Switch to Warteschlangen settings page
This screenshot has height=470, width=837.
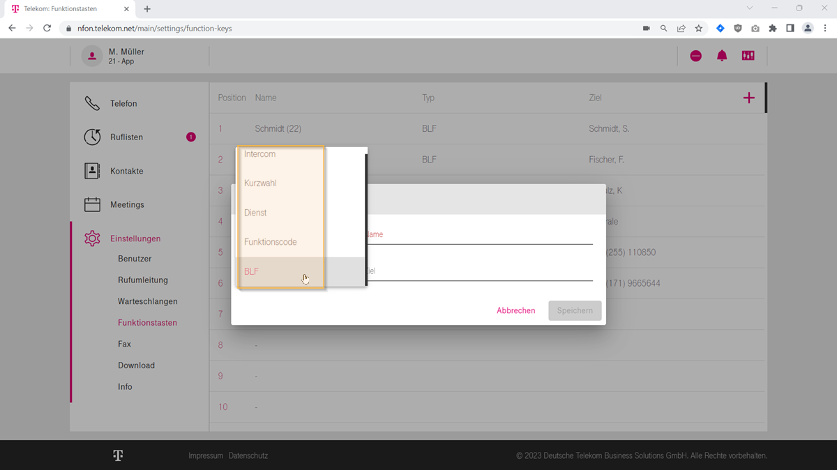(148, 302)
